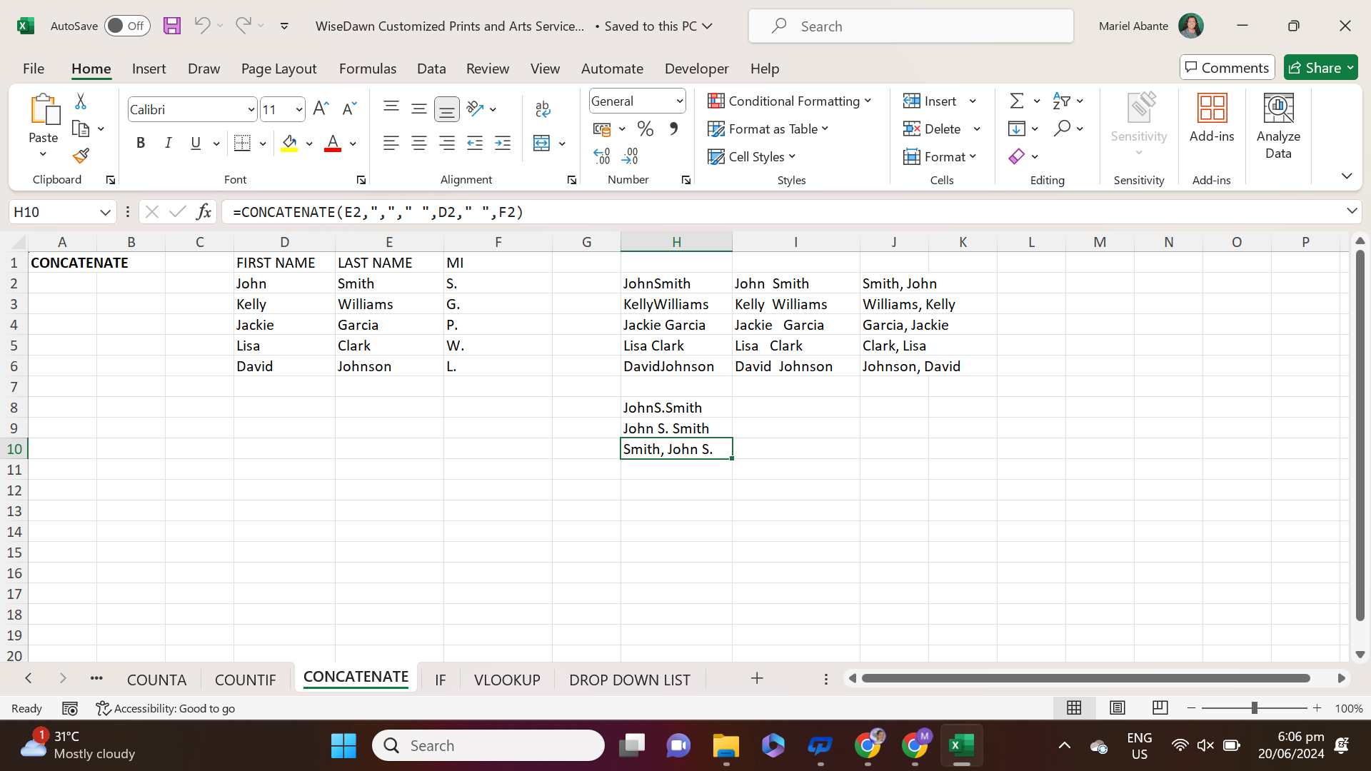Click the Merge & Center icon

[x=542, y=143]
